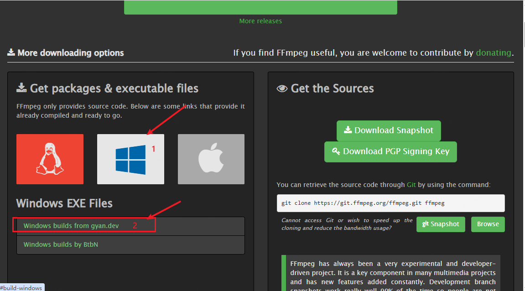This screenshot has width=525, height=291.
Task: Click the git clone command field
Action: click(x=391, y=203)
